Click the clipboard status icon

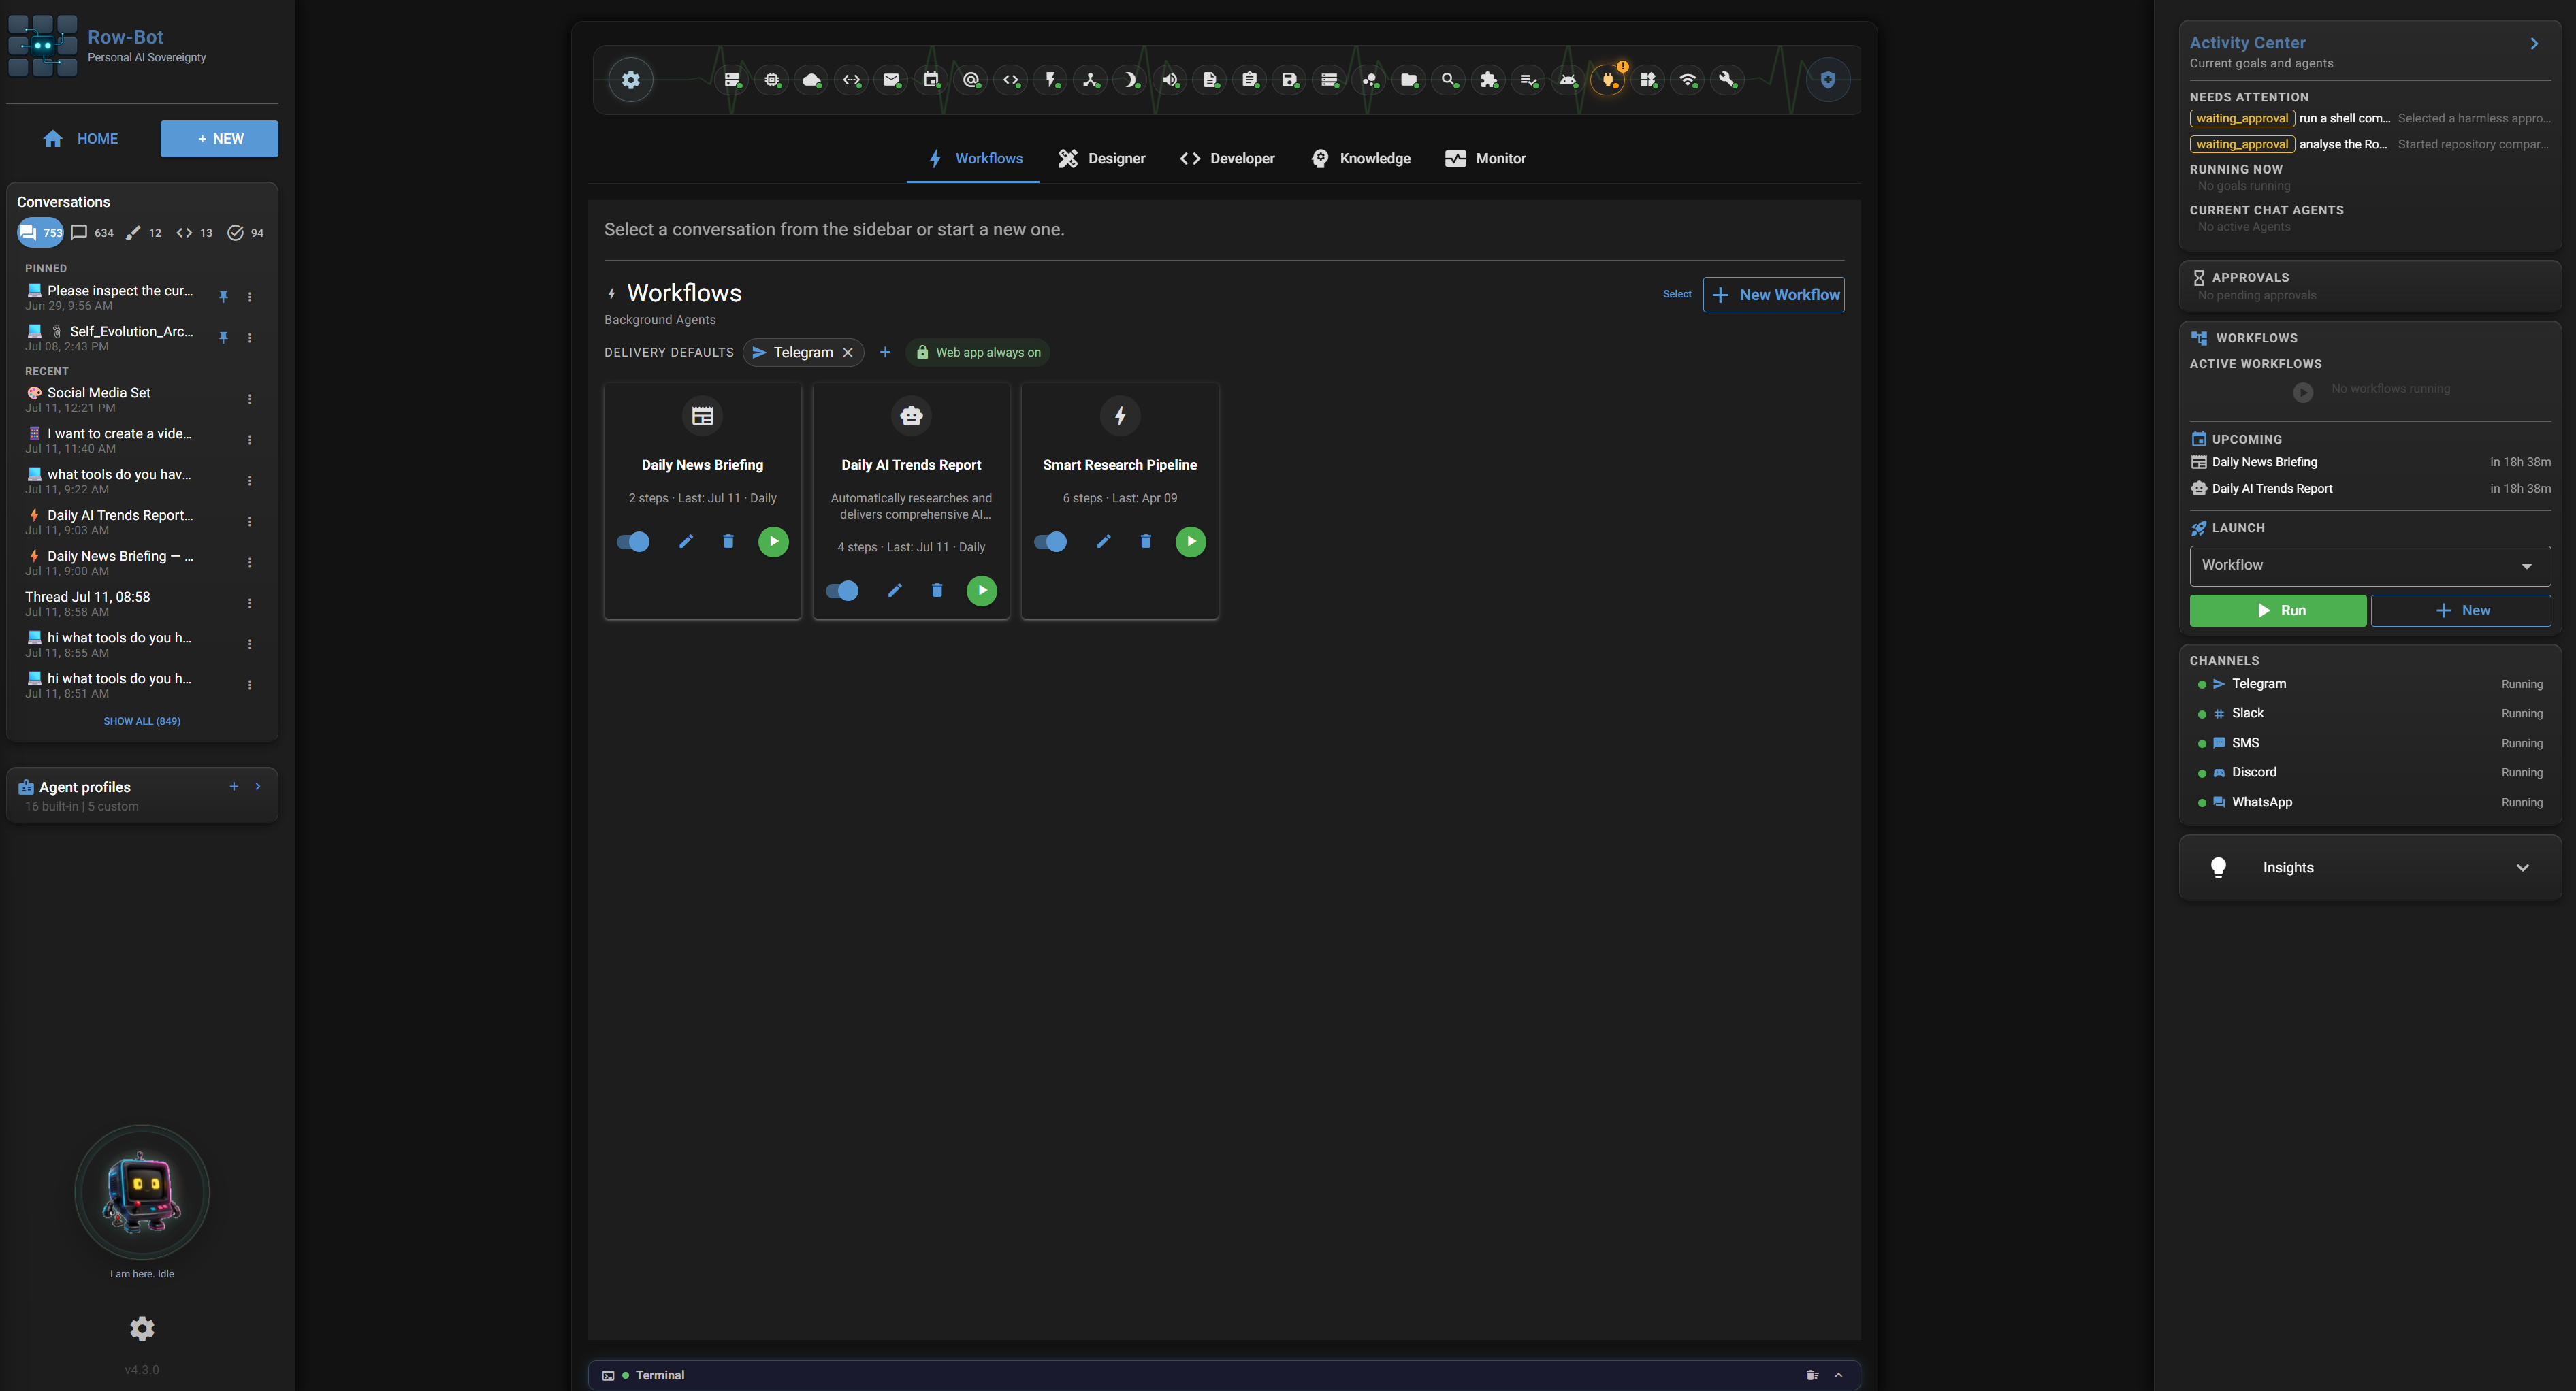point(1250,80)
